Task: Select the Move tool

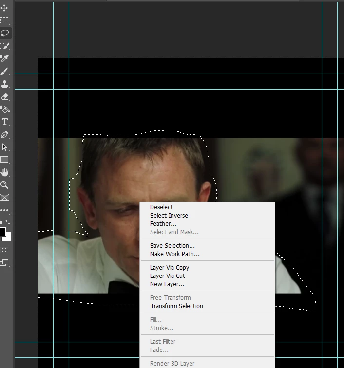Action: tap(4, 8)
